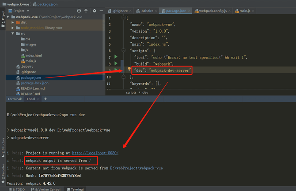The image size is (296, 191).
Task: Run the test script gutter icon
Action: (116, 57)
